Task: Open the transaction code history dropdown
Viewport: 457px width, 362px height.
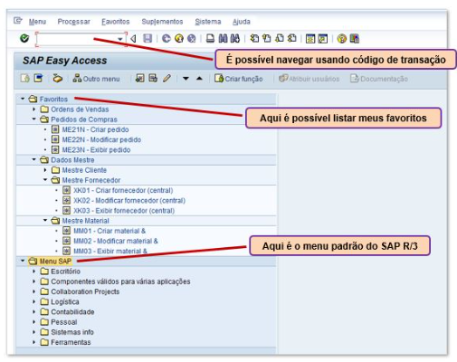Action: pyautogui.click(x=120, y=39)
